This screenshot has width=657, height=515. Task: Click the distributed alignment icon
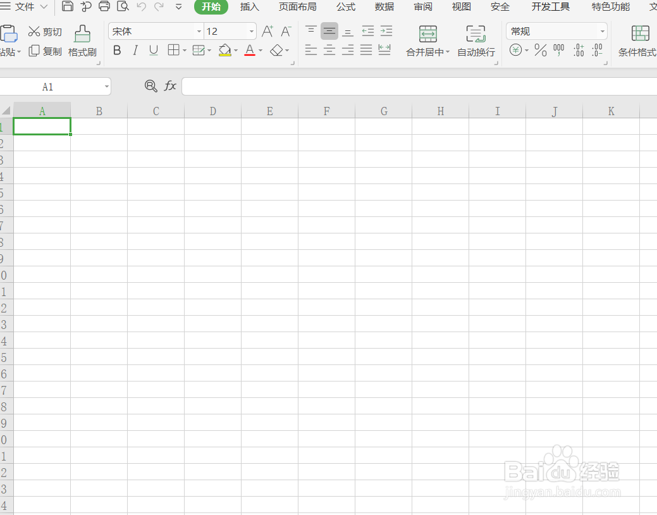point(384,51)
